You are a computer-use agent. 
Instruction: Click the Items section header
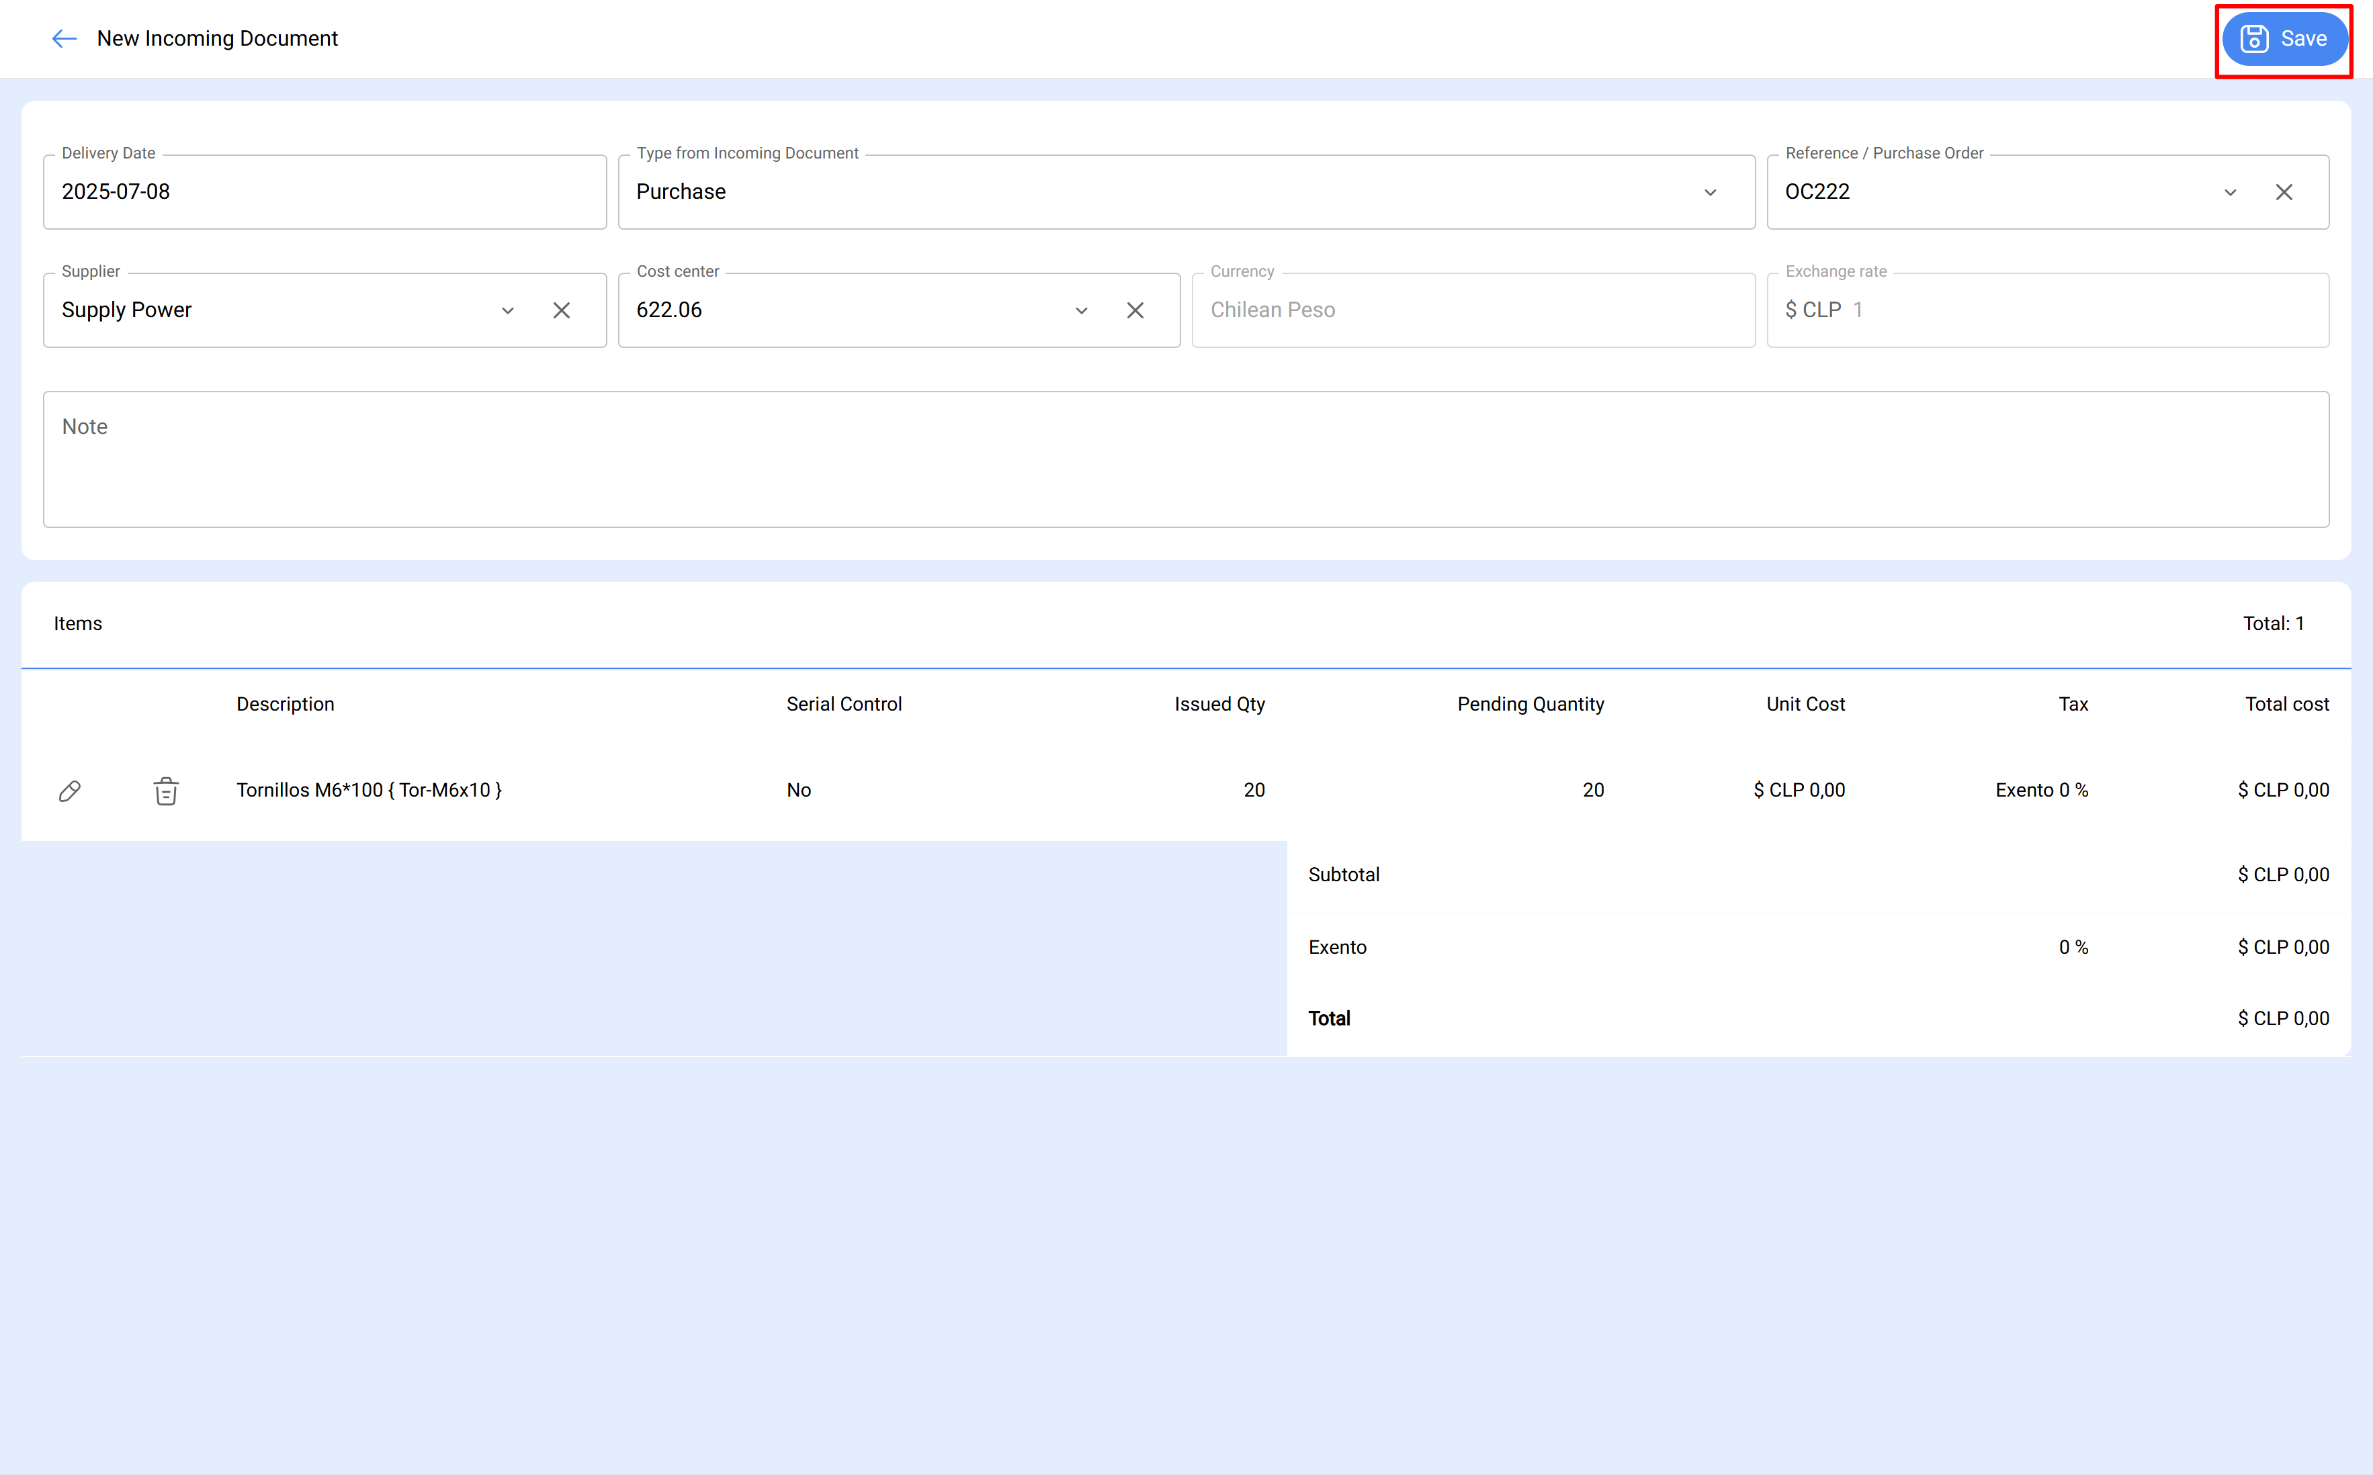click(x=78, y=623)
